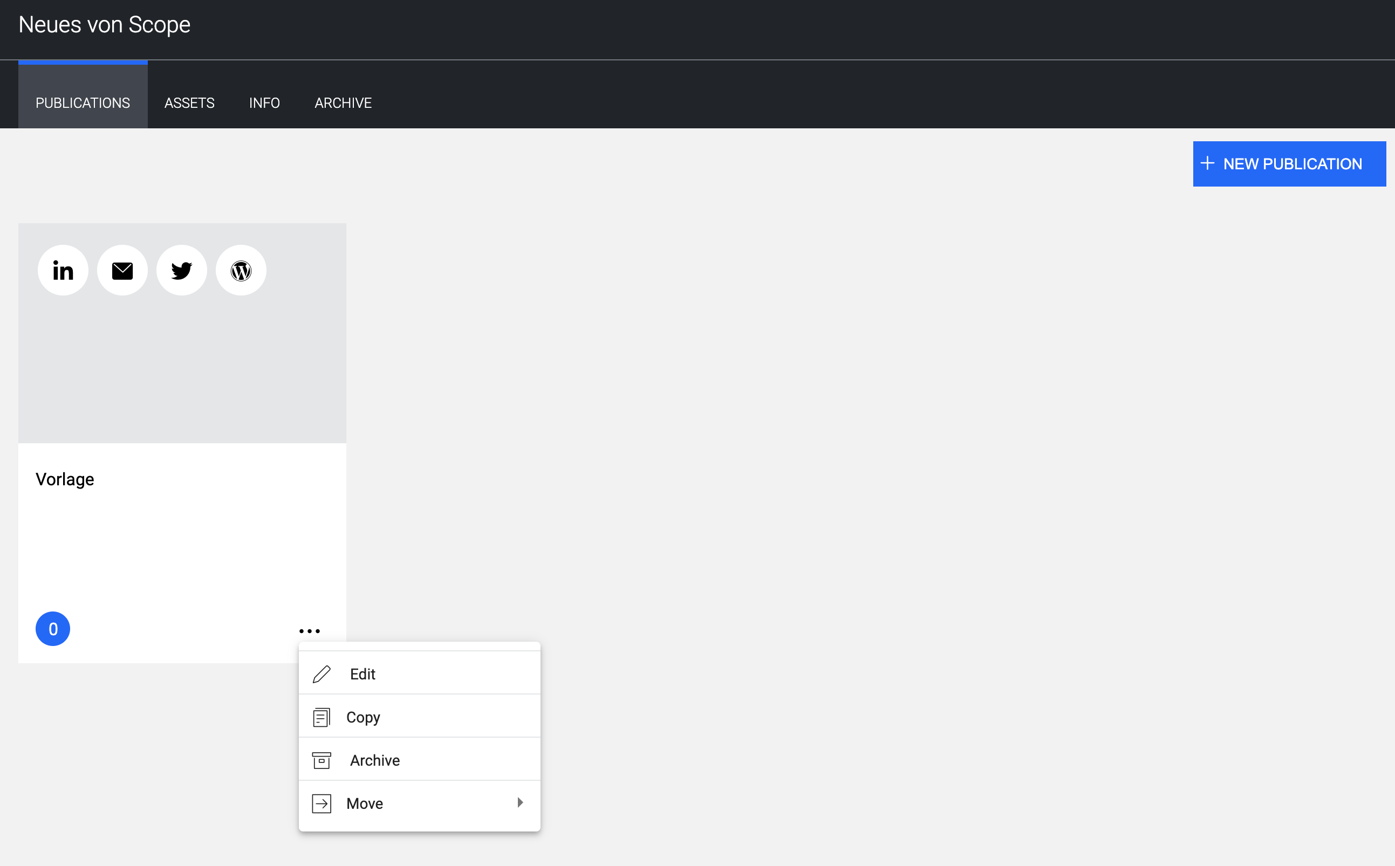Click the blue 0 count badge
The height and width of the screenshot is (866, 1395).
coord(53,629)
